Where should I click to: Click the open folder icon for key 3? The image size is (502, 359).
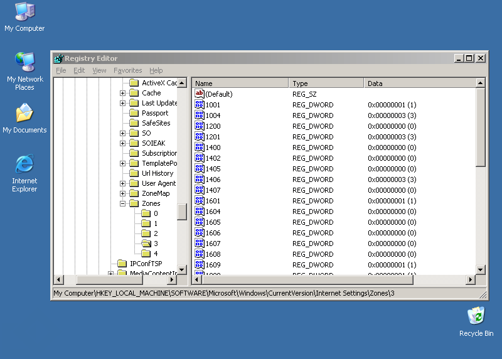tap(146, 244)
